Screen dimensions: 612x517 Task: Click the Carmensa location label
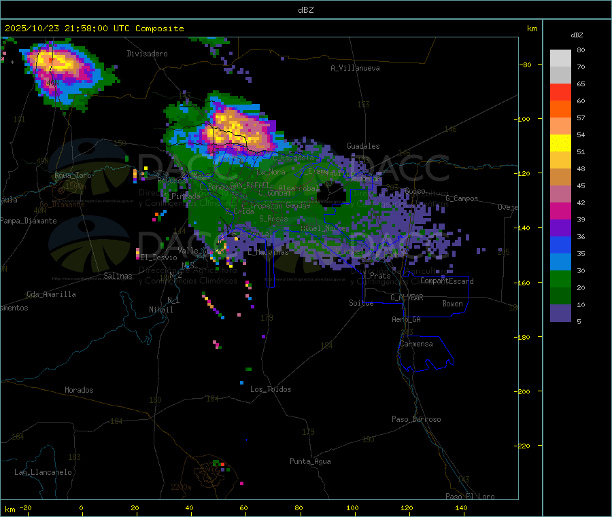click(x=416, y=344)
